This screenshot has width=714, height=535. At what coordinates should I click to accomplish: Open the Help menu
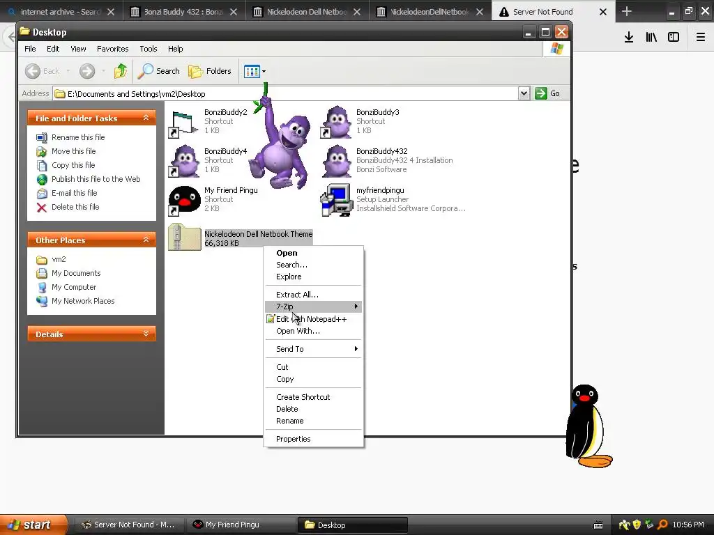(175, 49)
